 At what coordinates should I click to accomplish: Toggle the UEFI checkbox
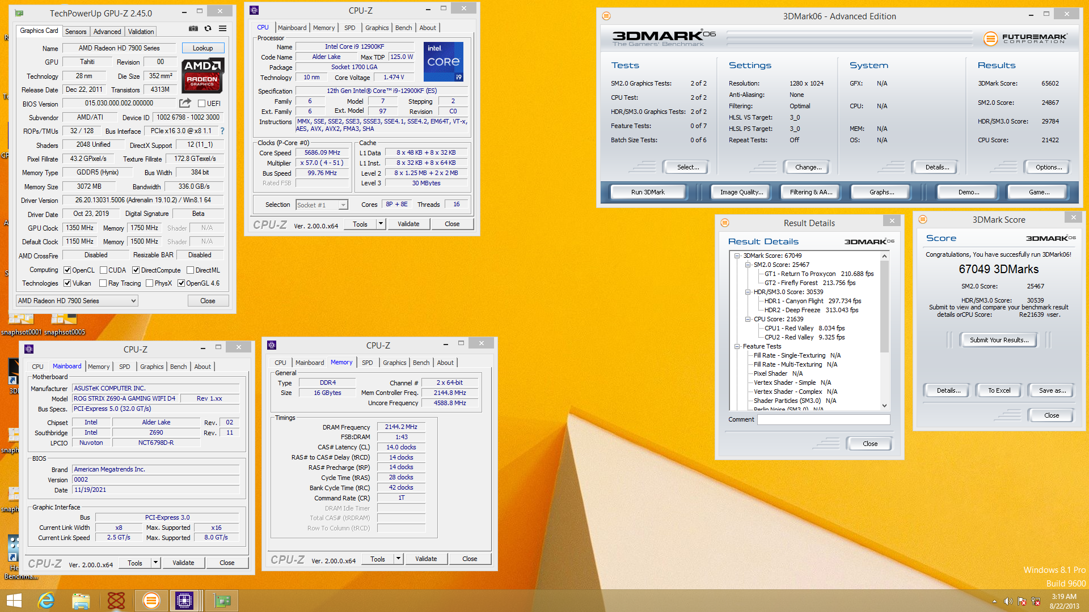201,103
